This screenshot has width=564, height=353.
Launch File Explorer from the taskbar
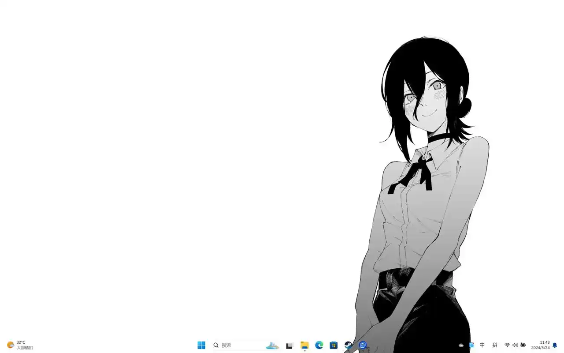304,345
